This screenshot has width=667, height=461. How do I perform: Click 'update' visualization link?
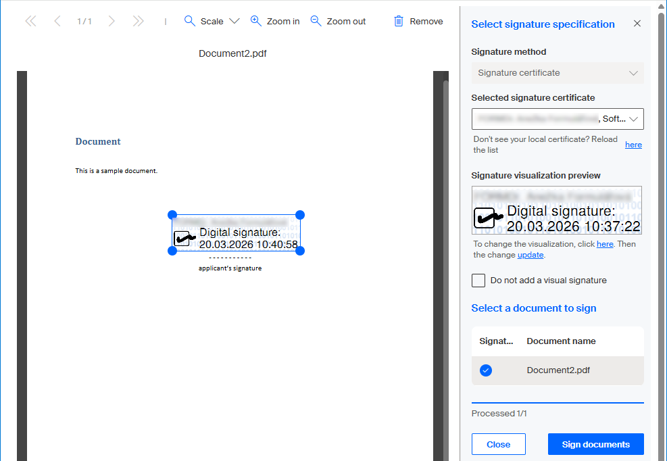(x=530, y=255)
